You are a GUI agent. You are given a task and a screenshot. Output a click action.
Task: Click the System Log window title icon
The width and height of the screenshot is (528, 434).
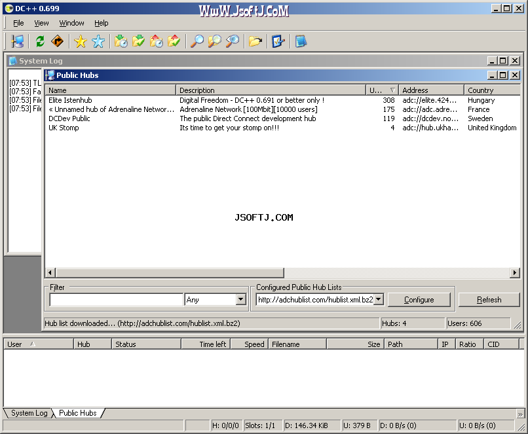point(13,61)
